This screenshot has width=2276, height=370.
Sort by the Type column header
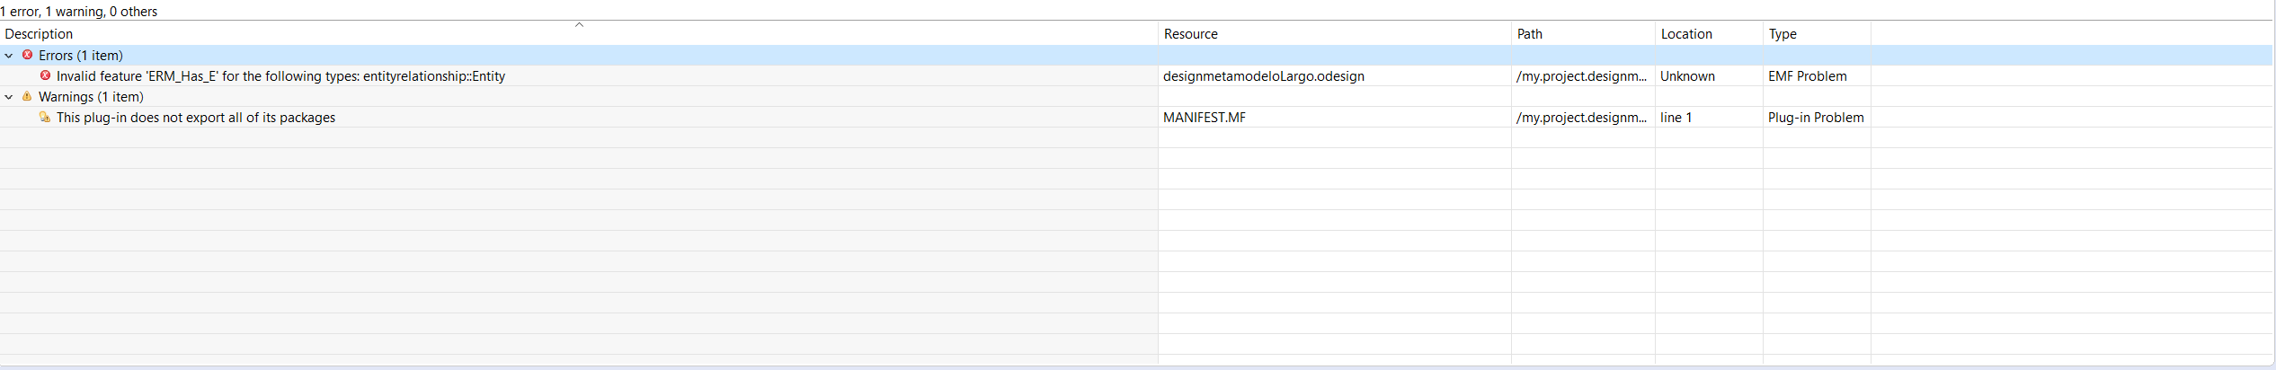pos(1817,34)
